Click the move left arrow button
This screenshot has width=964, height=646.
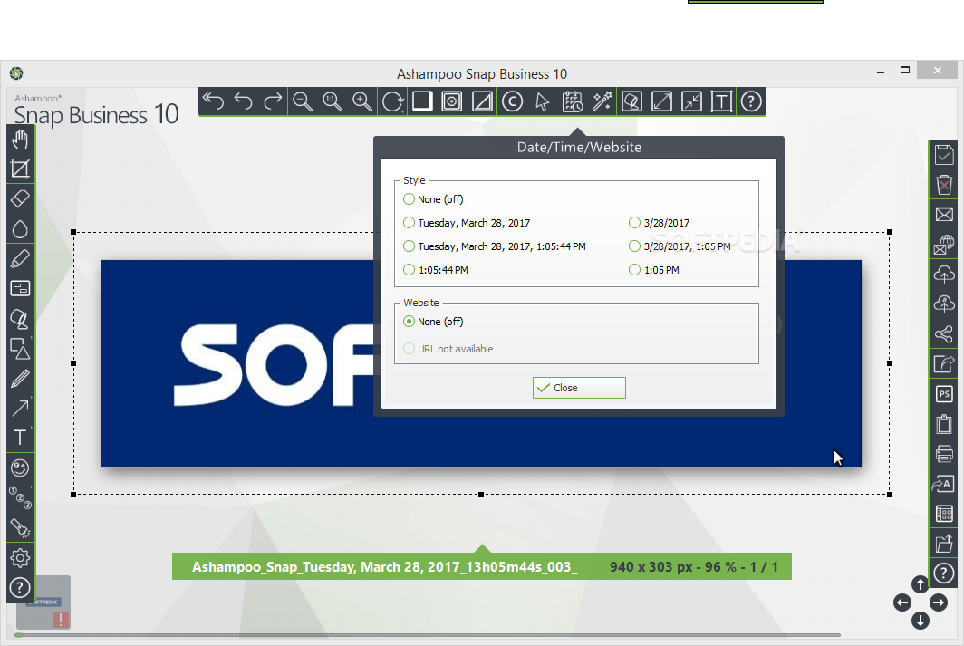tap(901, 603)
